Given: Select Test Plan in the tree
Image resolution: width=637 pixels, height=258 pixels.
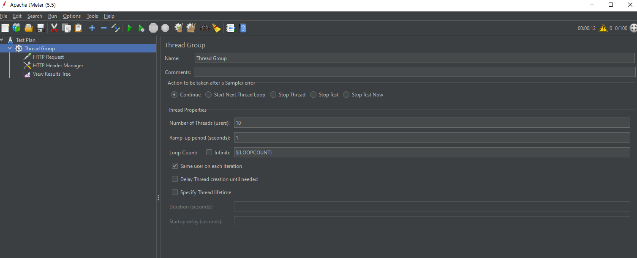Looking at the screenshot, I should (x=26, y=40).
